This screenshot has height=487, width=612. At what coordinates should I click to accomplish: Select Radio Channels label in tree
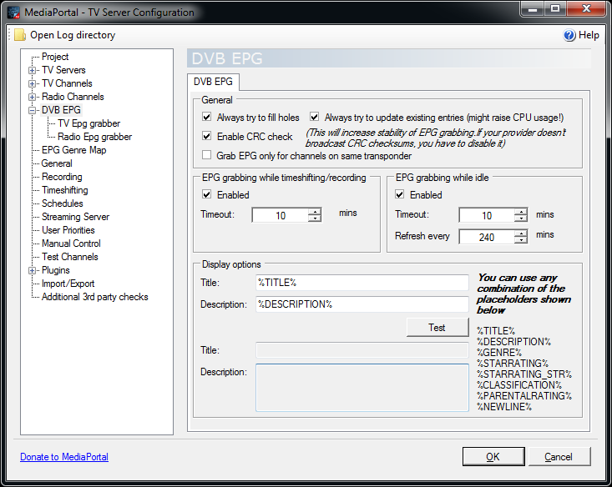(73, 97)
